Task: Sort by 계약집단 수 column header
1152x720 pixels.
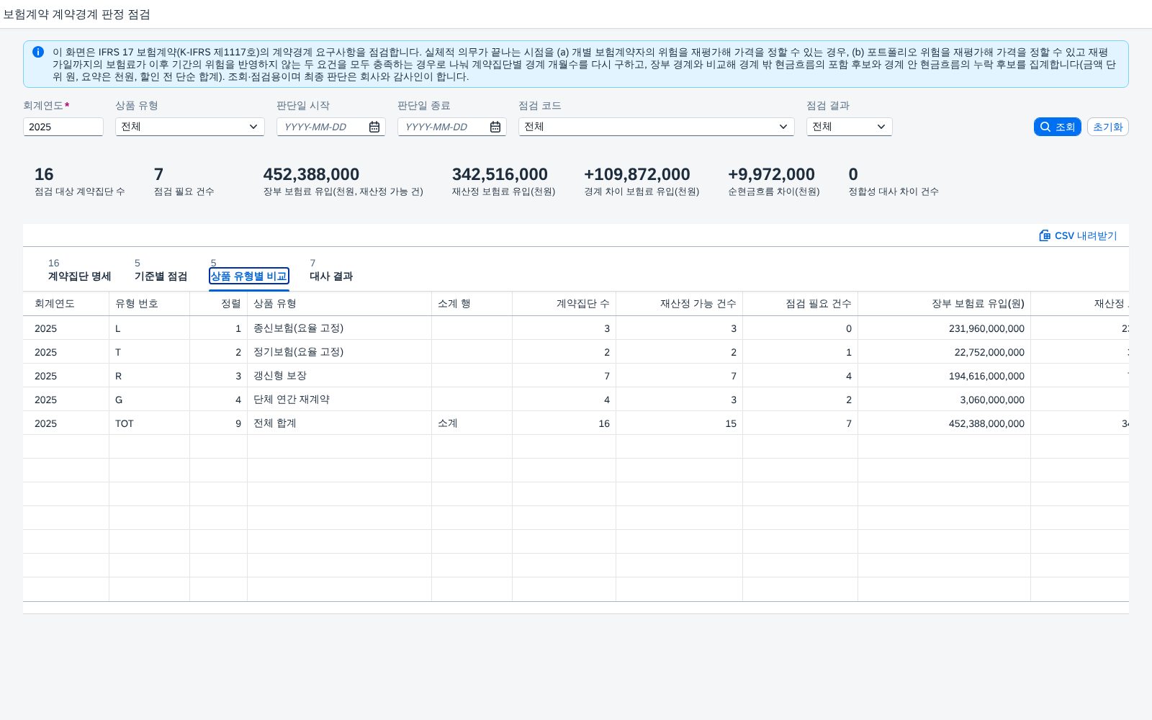Action: (x=564, y=304)
